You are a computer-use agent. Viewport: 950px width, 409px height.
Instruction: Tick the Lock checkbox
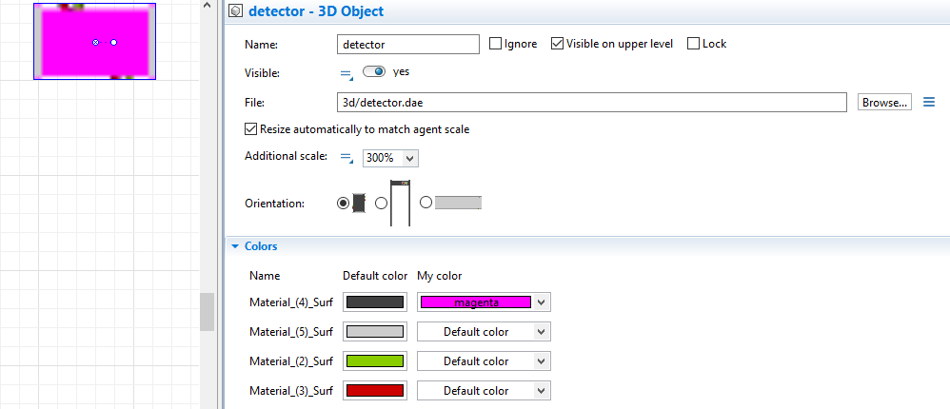click(693, 44)
